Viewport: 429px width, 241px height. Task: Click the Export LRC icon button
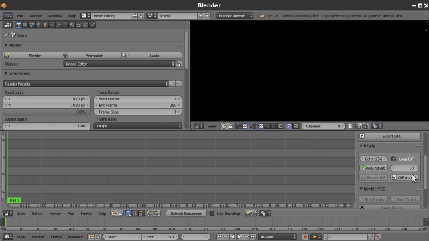pyautogui.click(x=389, y=136)
